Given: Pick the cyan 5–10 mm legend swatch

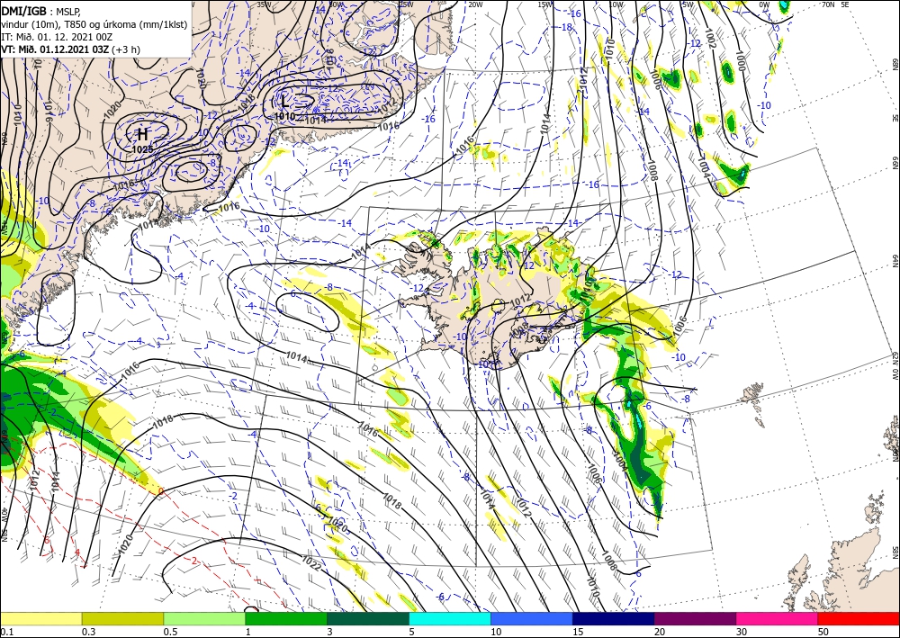Looking at the screenshot, I should coord(450,618).
